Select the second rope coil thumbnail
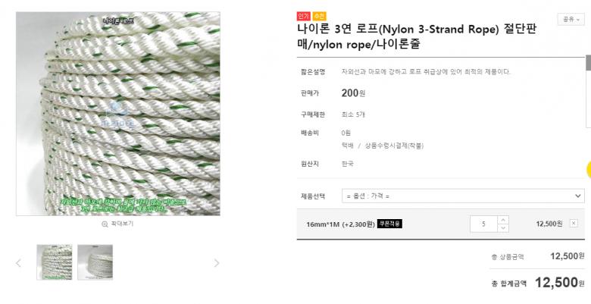The image size is (591, 304). tap(95, 262)
